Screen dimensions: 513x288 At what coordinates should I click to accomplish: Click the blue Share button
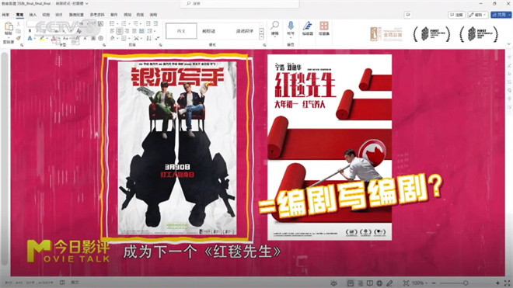coord(501,15)
